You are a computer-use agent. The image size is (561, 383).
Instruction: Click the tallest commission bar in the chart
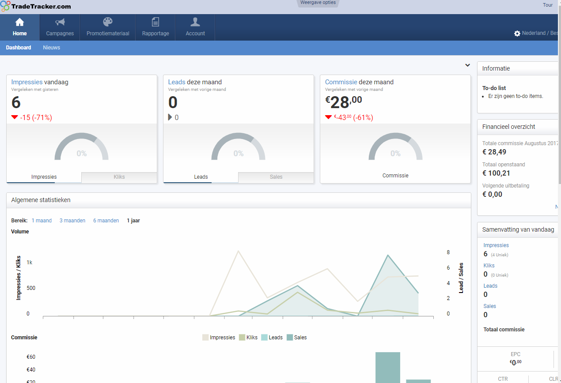point(388,367)
